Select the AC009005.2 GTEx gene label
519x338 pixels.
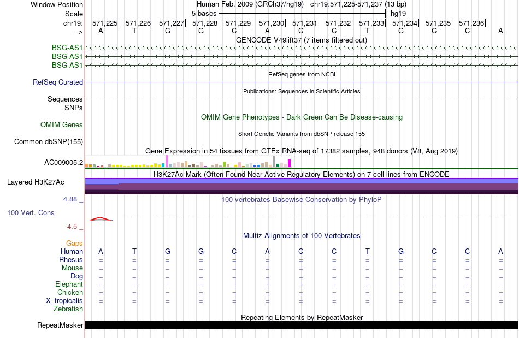click(63, 162)
